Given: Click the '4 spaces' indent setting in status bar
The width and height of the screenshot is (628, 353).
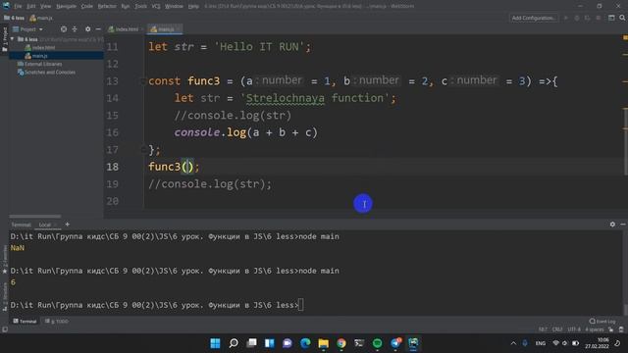Looking at the screenshot, I should 595,329.
